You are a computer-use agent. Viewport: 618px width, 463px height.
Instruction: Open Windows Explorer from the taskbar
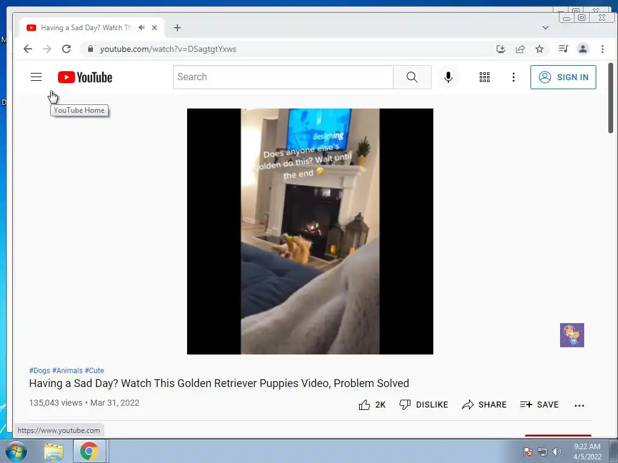click(54, 452)
